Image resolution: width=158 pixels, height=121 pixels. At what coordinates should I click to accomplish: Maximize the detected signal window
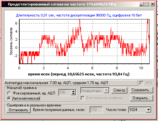147,4
